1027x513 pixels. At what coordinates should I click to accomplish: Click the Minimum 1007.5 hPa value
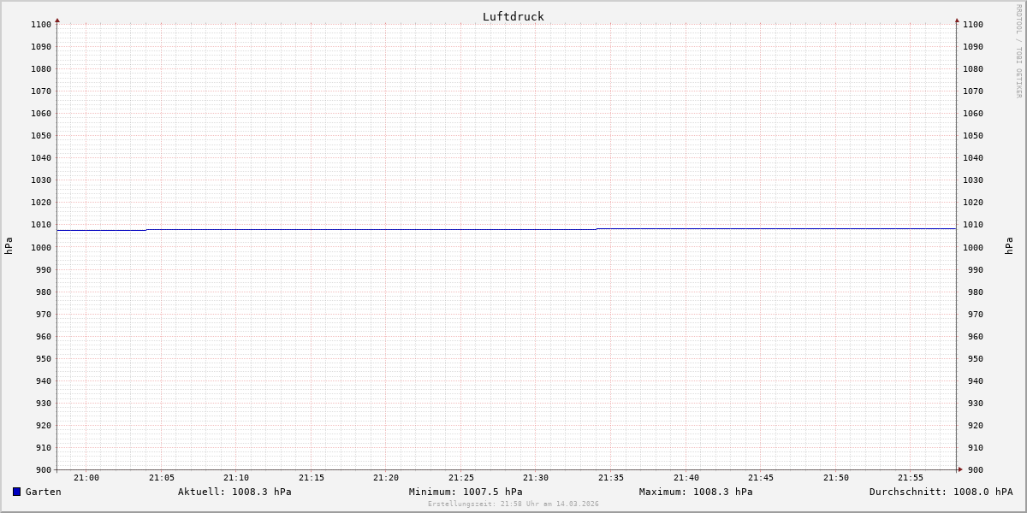(x=466, y=492)
